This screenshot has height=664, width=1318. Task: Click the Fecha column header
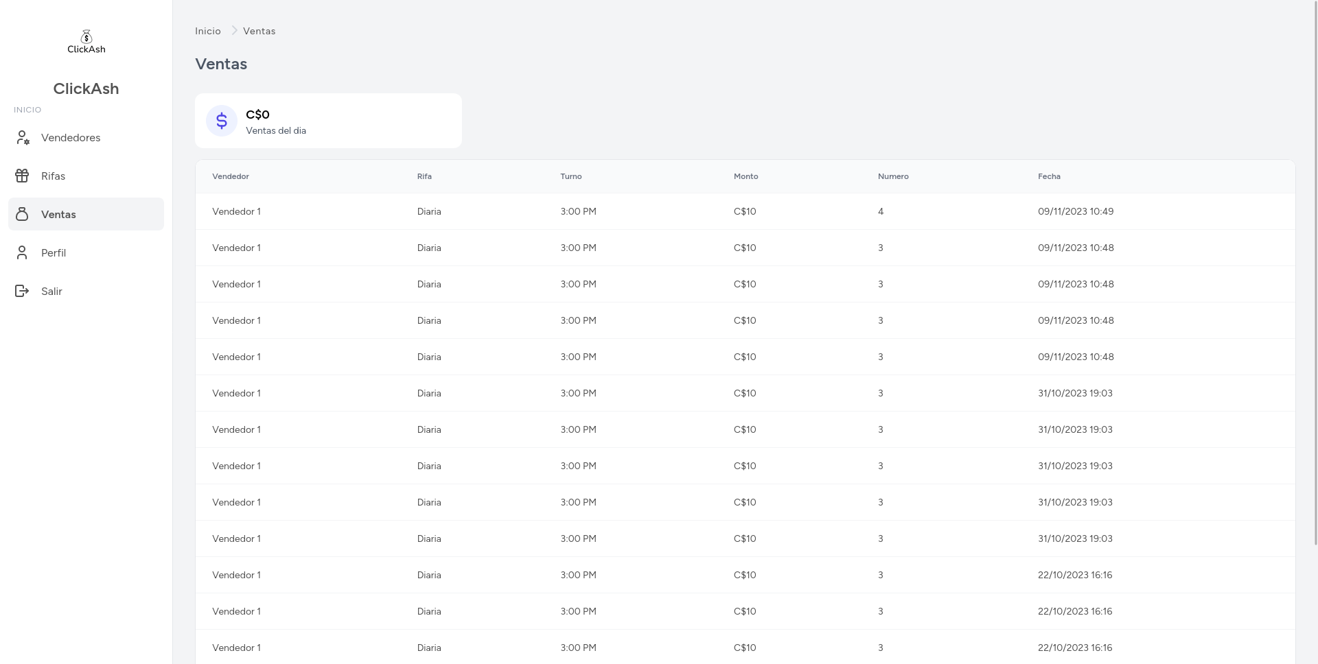click(1049, 176)
